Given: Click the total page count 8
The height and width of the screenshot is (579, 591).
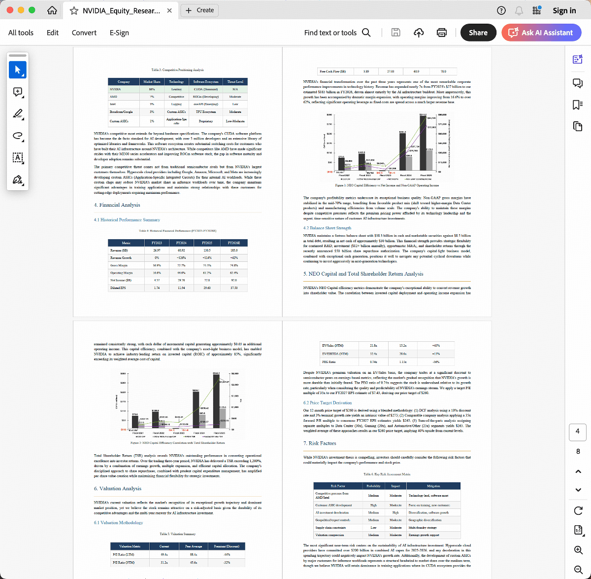Looking at the screenshot, I should point(578,451).
